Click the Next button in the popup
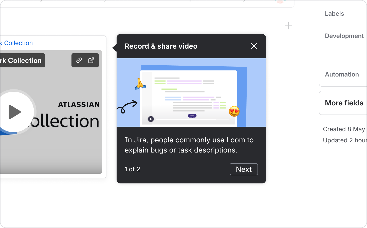Image resolution: width=367 pixels, height=228 pixels. tap(244, 169)
